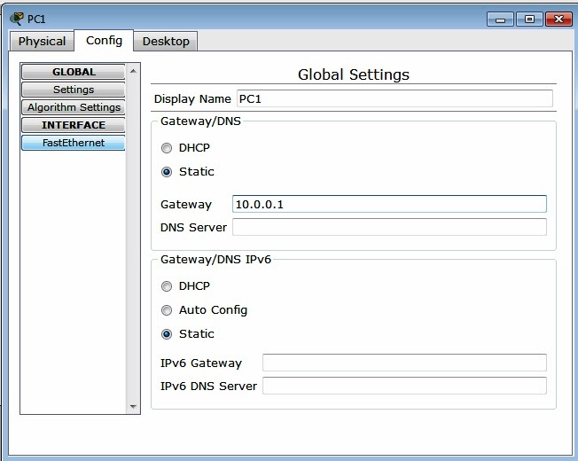Click the sidebar scroll up arrow
Image resolution: width=578 pixels, height=461 pixels.
coord(134,71)
